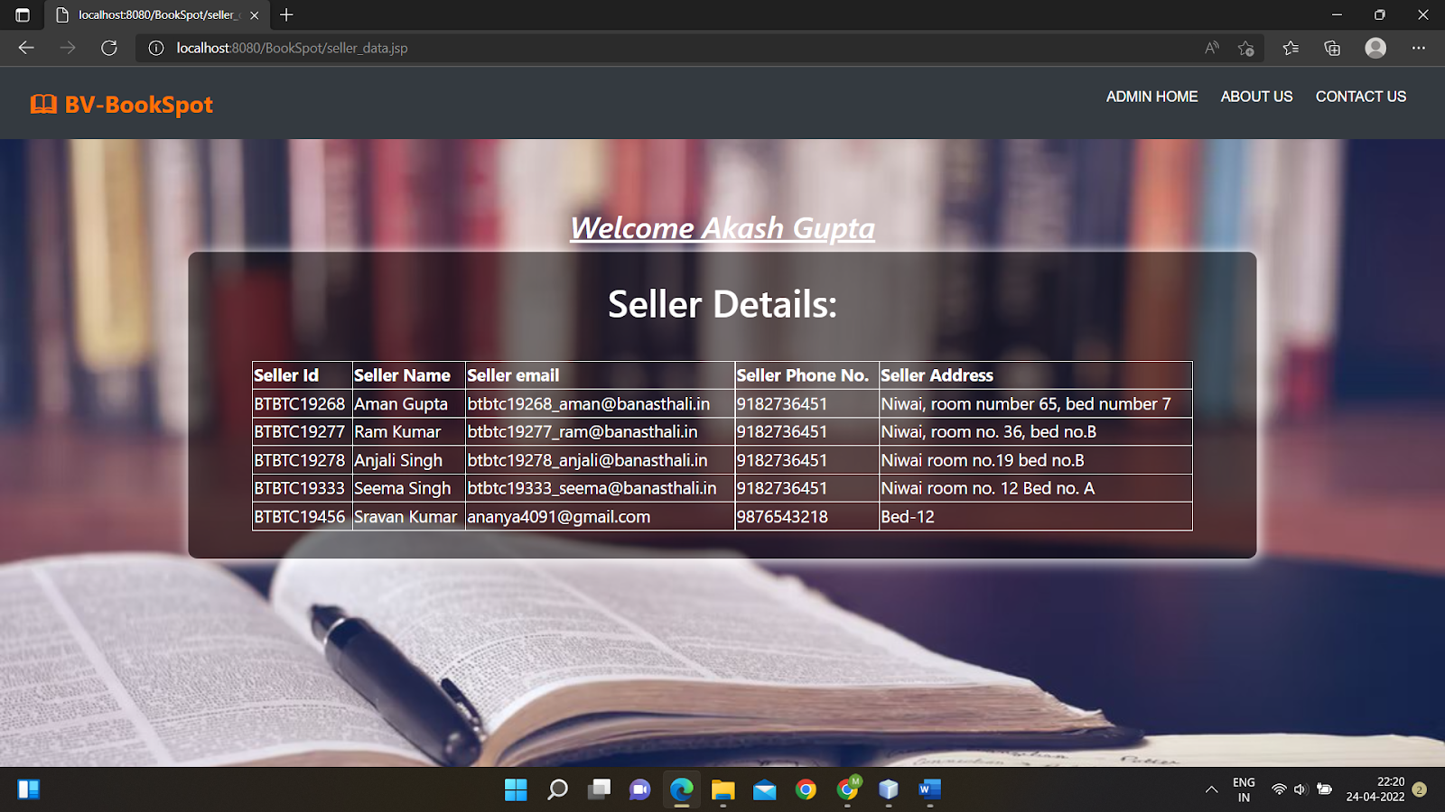Reload the page with the refresh icon
Viewport: 1445px width, 812px height.
tap(109, 48)
